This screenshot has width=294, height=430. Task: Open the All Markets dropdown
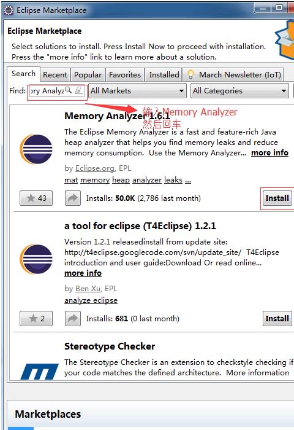pyautogui.click(x=137, y=91)
